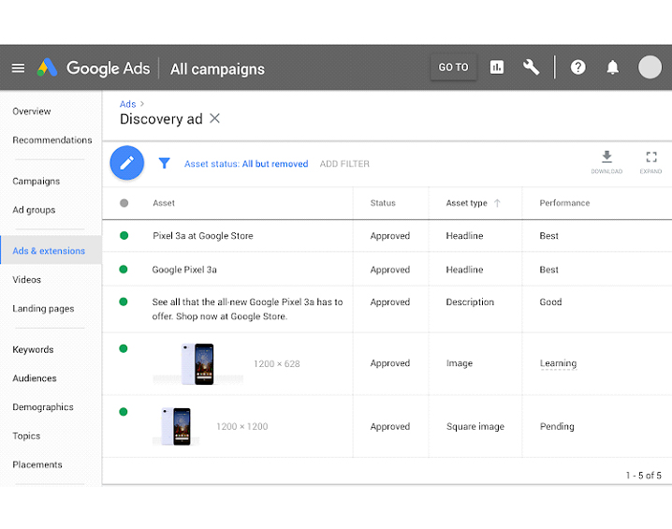Click the blue pencil edit button
The width and height of the screenshot is (672, 529).
click(127, 163)
